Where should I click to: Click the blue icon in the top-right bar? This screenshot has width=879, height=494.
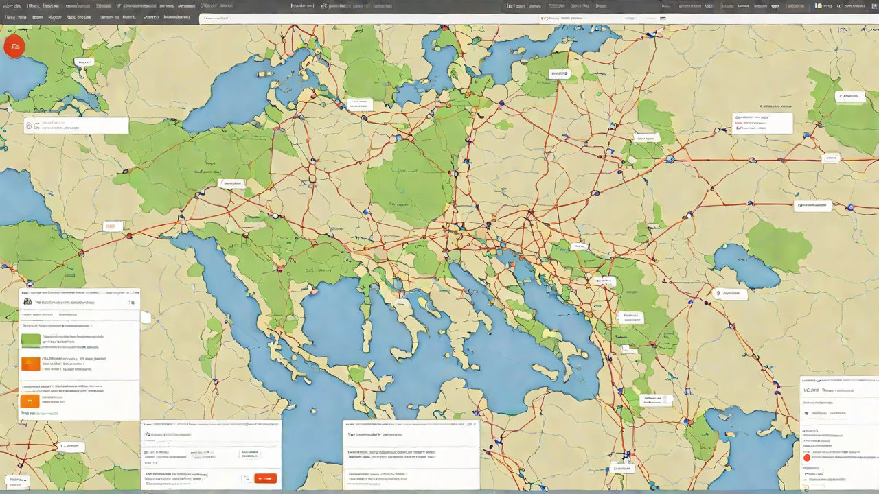819,5
